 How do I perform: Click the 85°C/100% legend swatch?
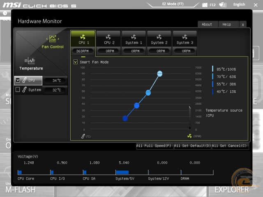pyautogui.click(x=213, y=69)
